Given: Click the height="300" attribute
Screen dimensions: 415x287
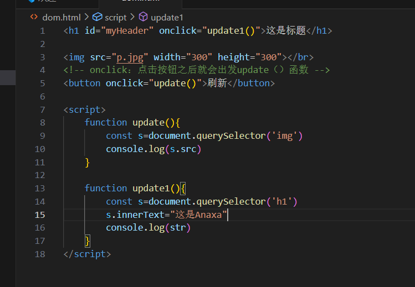Looking at the screenshot, I should pos(249,57).
